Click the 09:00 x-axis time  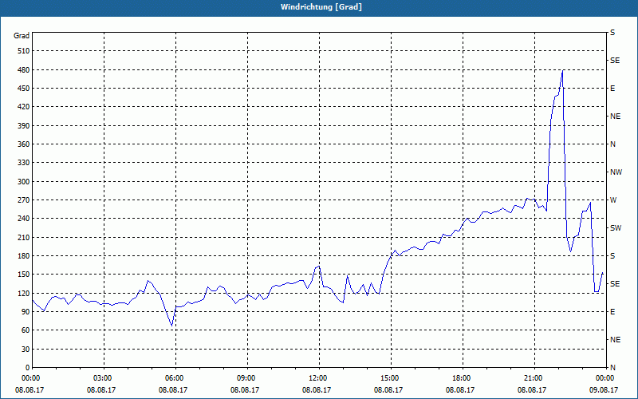pyautogui.click(x=247, y=378)
